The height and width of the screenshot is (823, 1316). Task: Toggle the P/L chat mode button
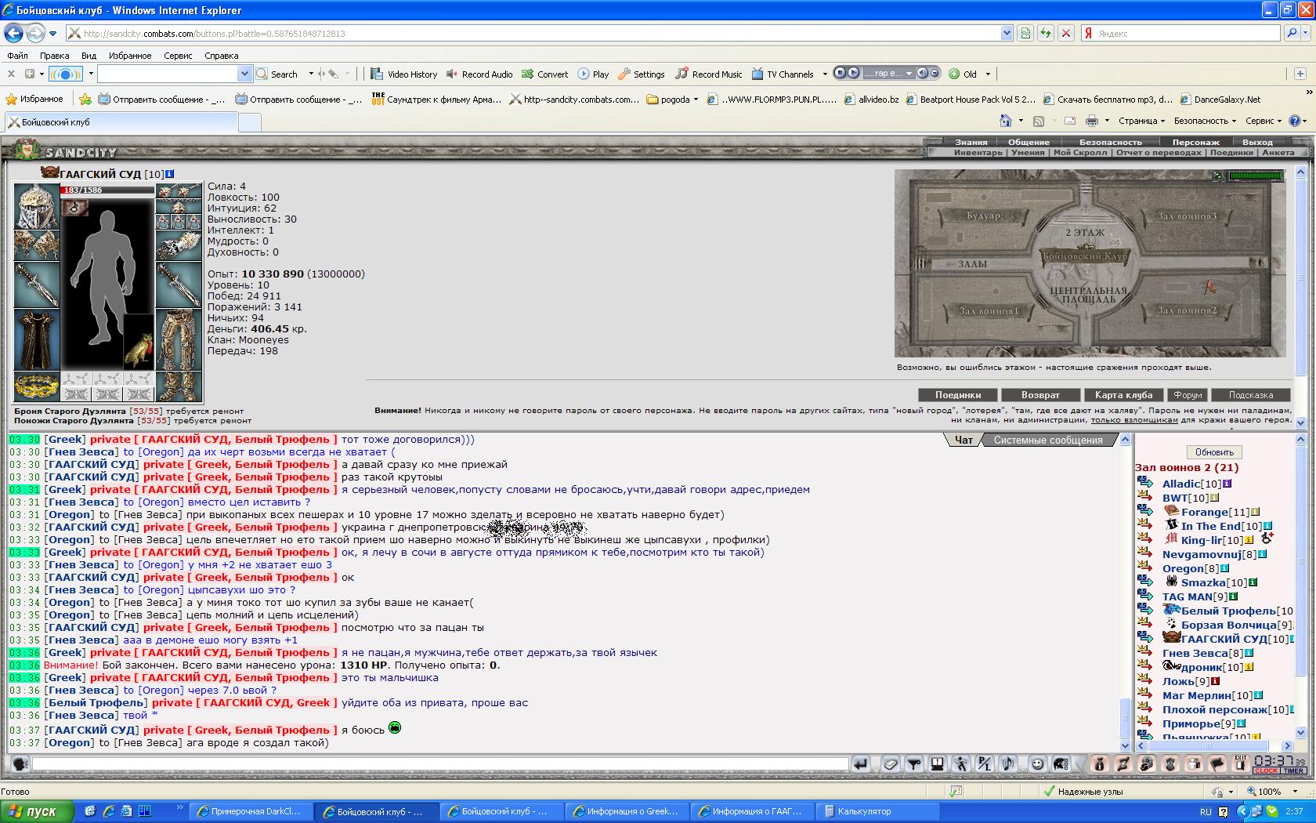tap(985, 763)
